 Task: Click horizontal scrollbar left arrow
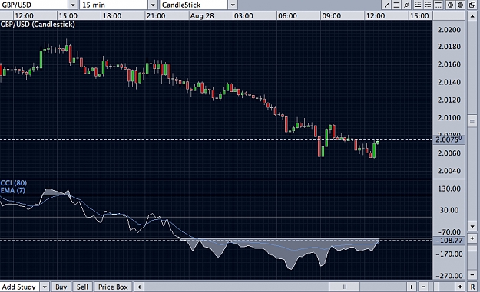click(139, 287)
